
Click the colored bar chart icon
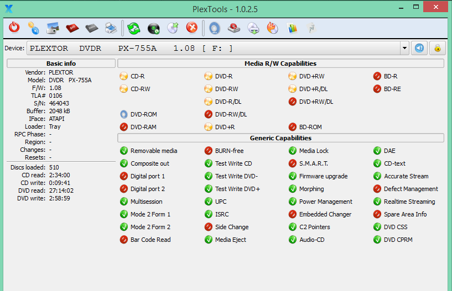point(292,28)
